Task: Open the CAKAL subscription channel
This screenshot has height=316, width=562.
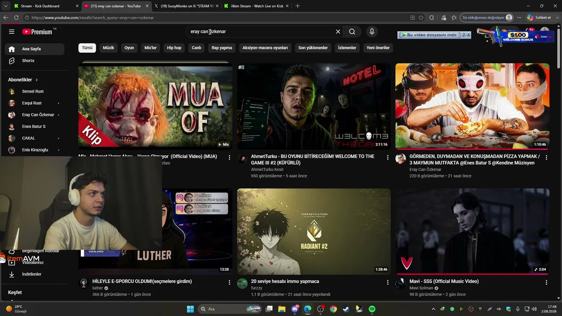Action: coord(35,138)
